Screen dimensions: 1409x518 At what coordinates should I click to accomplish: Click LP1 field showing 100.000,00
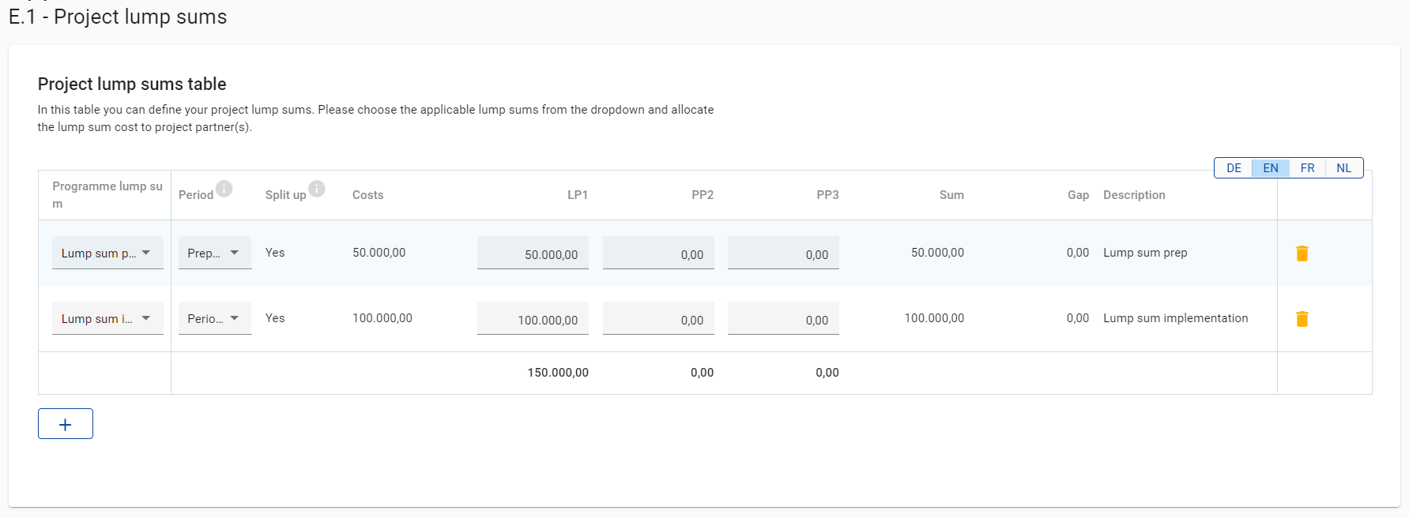[x=533, y=319]
